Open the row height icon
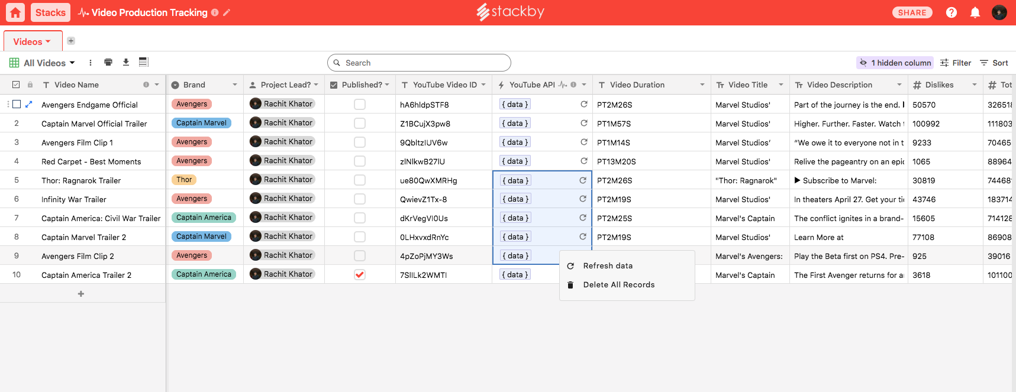The image size is (1016, 392). [x=143, y=62]
